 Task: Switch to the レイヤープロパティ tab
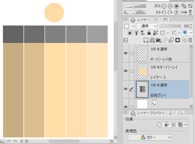click(x=148, y=113)
